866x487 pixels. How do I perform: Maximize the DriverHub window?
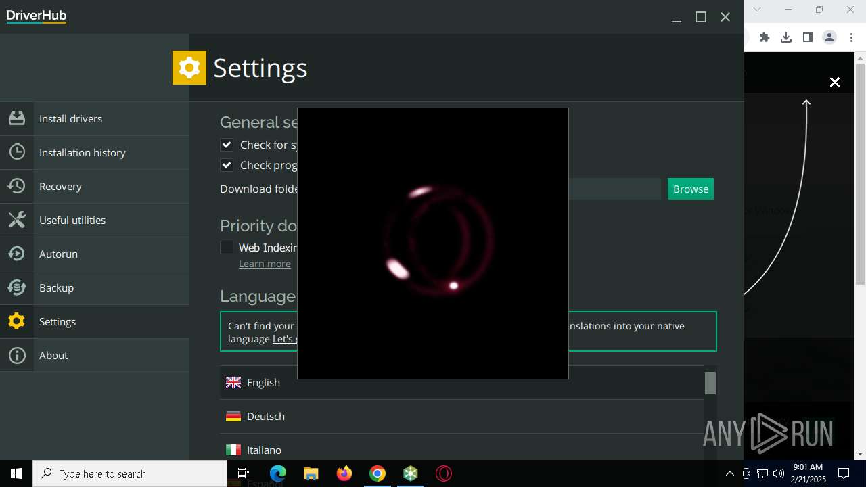point(701,17)
